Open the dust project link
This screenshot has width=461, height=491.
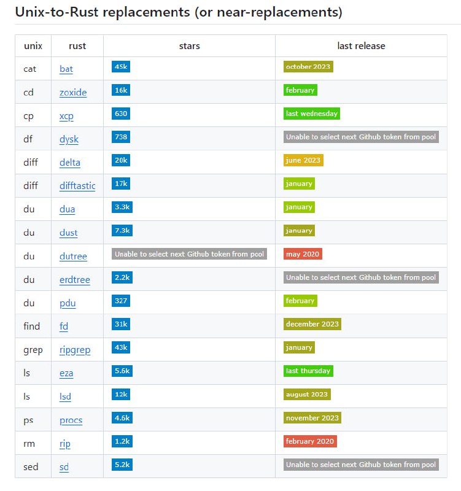[x=69, y=233]
